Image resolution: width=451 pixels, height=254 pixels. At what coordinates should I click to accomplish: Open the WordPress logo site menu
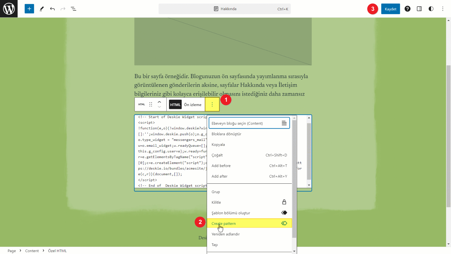9,9
